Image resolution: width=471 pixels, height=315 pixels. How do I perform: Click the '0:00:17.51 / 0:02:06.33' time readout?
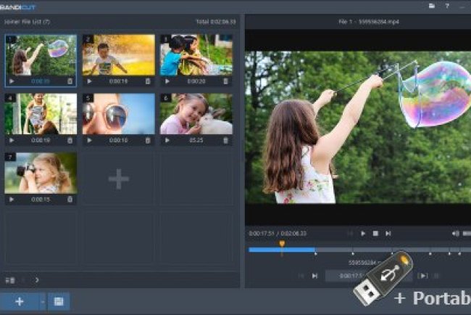click(278, 234)
